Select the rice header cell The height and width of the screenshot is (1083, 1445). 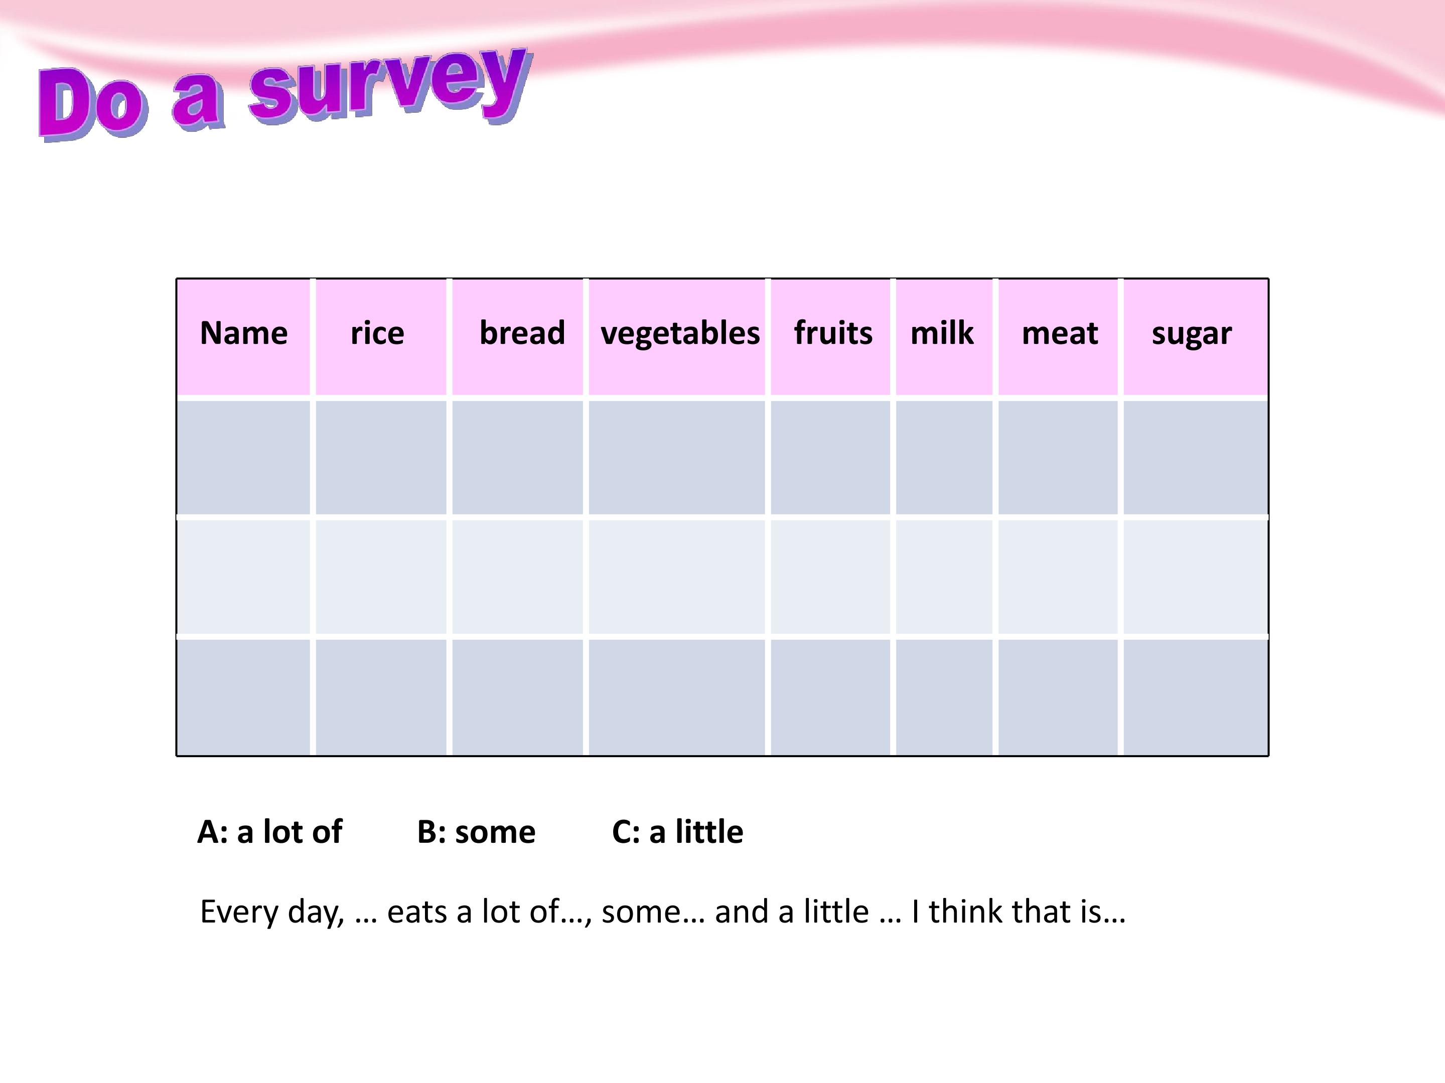pos(381,337)
